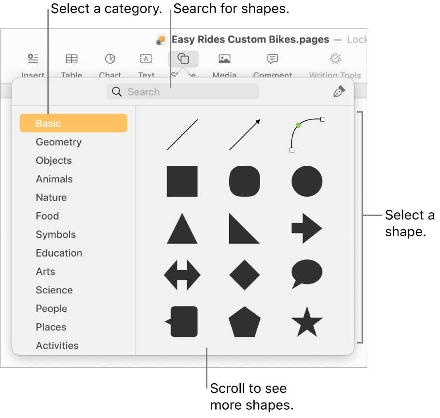
Task: Insert the double-headed arrow shape
Action: (182, 275)
